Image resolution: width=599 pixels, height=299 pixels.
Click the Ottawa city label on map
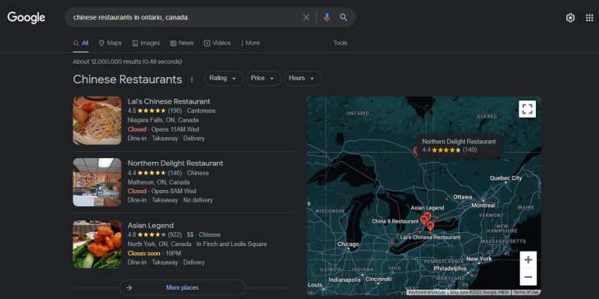click(463, 197)
